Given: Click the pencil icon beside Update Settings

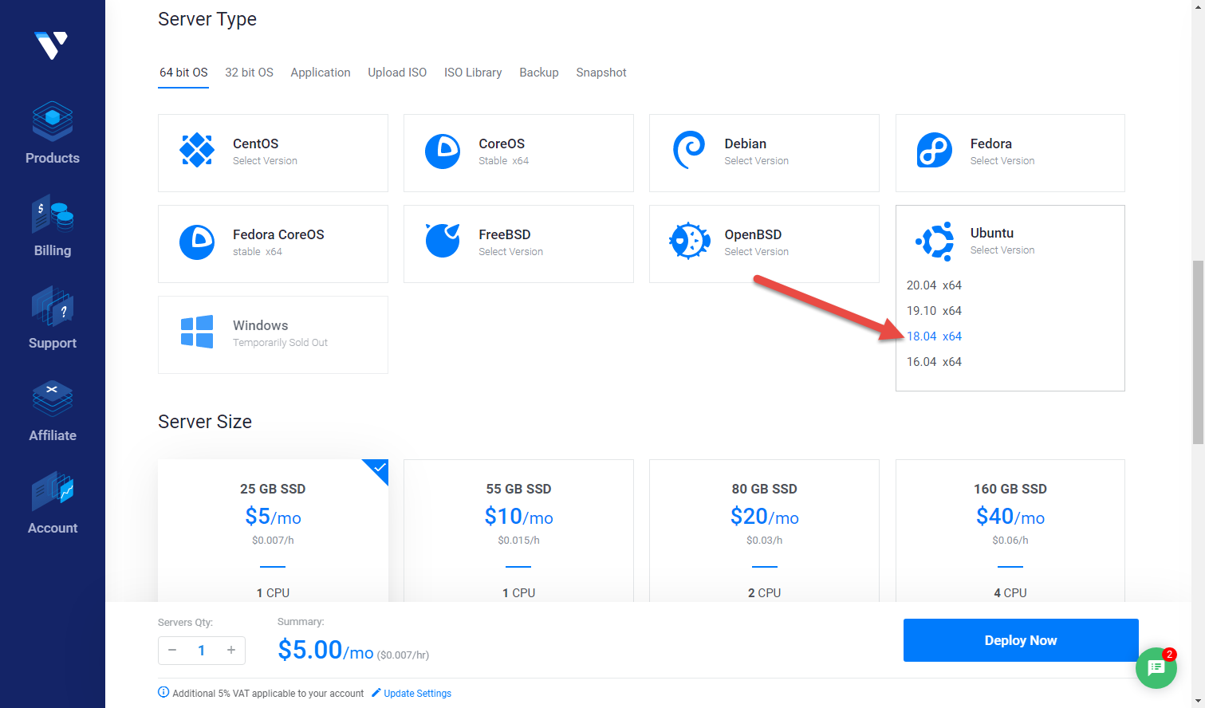Looking at the screenshot, I should pos(376,693).
